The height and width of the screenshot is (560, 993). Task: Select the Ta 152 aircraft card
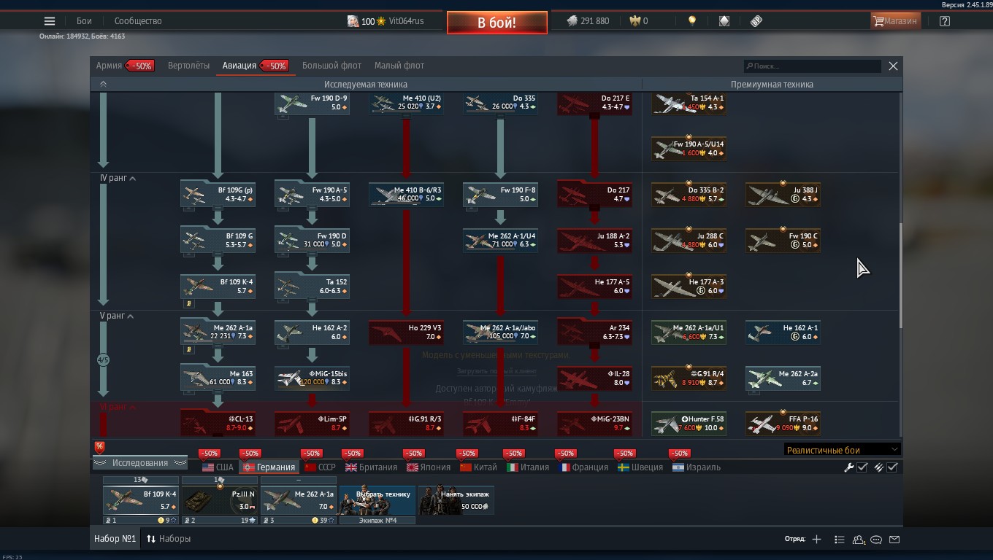click(x=312, y=286)
